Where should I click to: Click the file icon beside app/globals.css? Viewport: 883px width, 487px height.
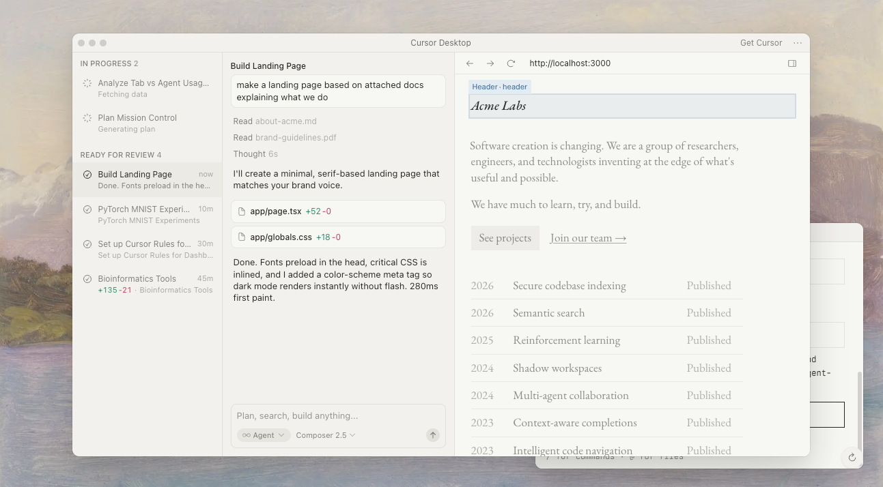pyautogui.click(x=242, y=237)
